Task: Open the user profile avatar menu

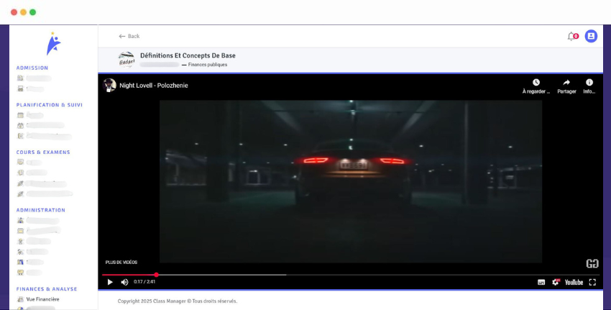Action: pyautogui.click(x=591, y=36)
